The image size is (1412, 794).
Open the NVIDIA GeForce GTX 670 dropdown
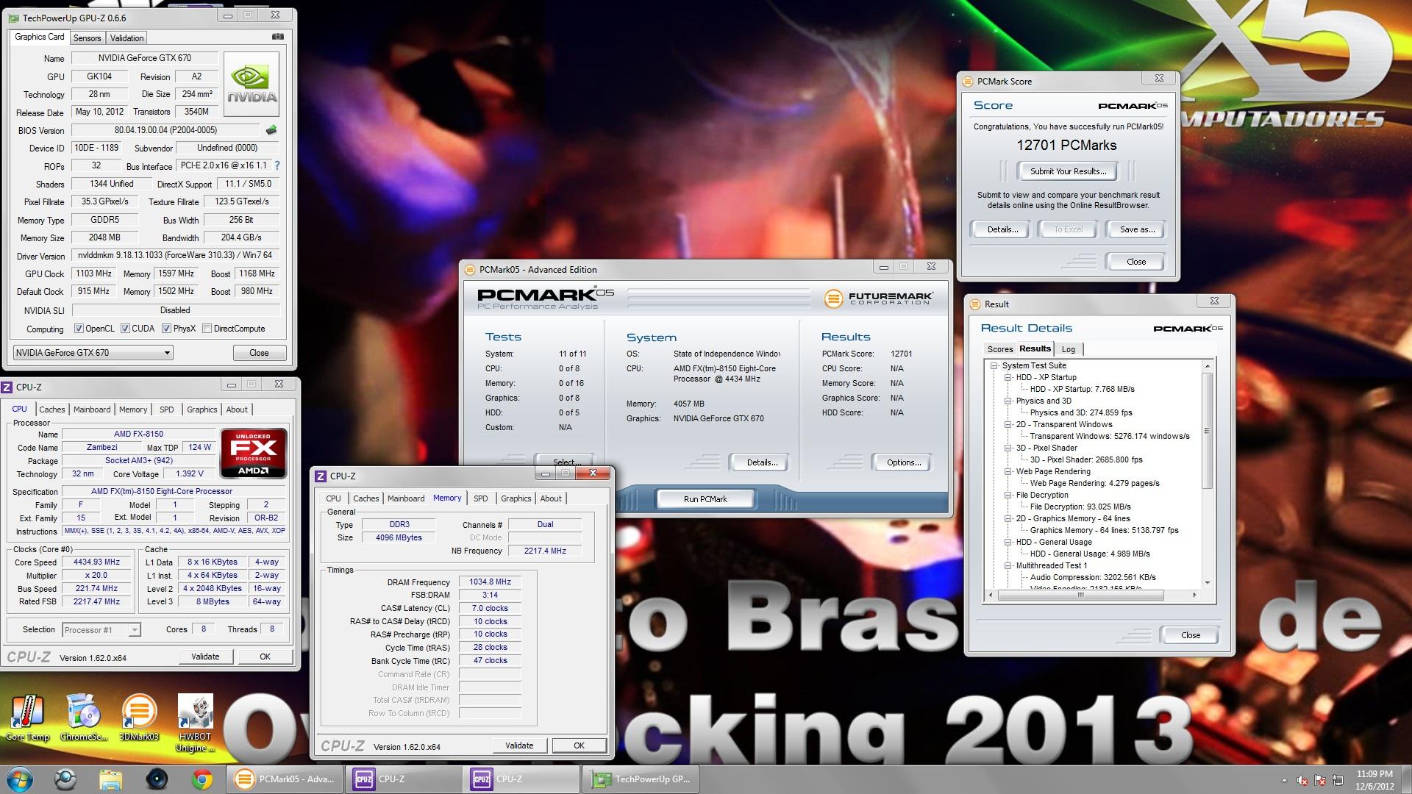click(93, 352)
